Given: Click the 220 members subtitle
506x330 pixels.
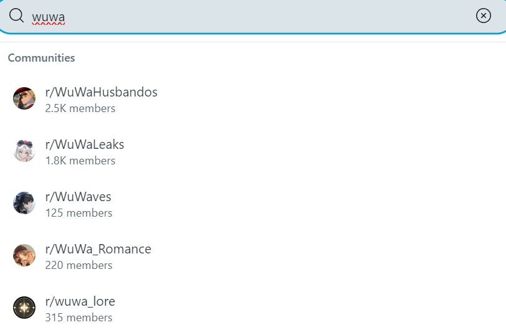Looking at the screenshot, I should (x=79, y=265).
